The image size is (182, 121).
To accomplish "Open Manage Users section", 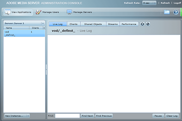I will [x=47, y=12].
